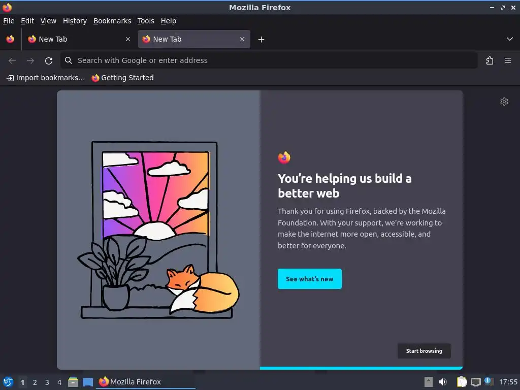Screen dimensions: 520x390
Task: Click the search magnifier icon in address bar
Action: [69, 60]
